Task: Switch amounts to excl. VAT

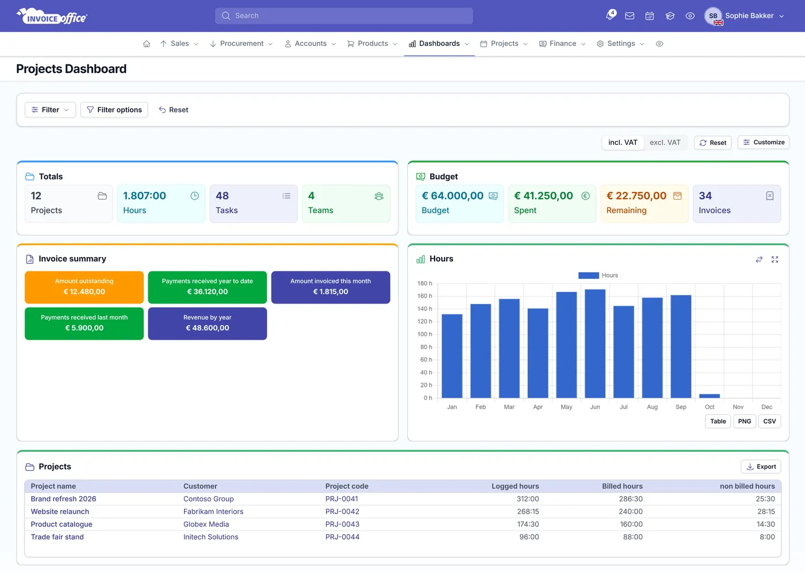Action: 665,143
